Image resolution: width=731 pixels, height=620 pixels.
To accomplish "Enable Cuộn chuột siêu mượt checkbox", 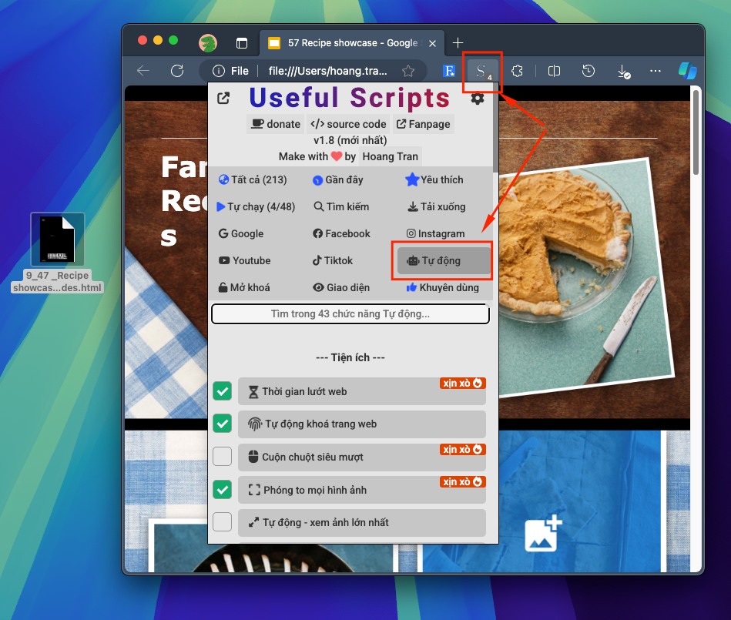I will tap(223, 457).
